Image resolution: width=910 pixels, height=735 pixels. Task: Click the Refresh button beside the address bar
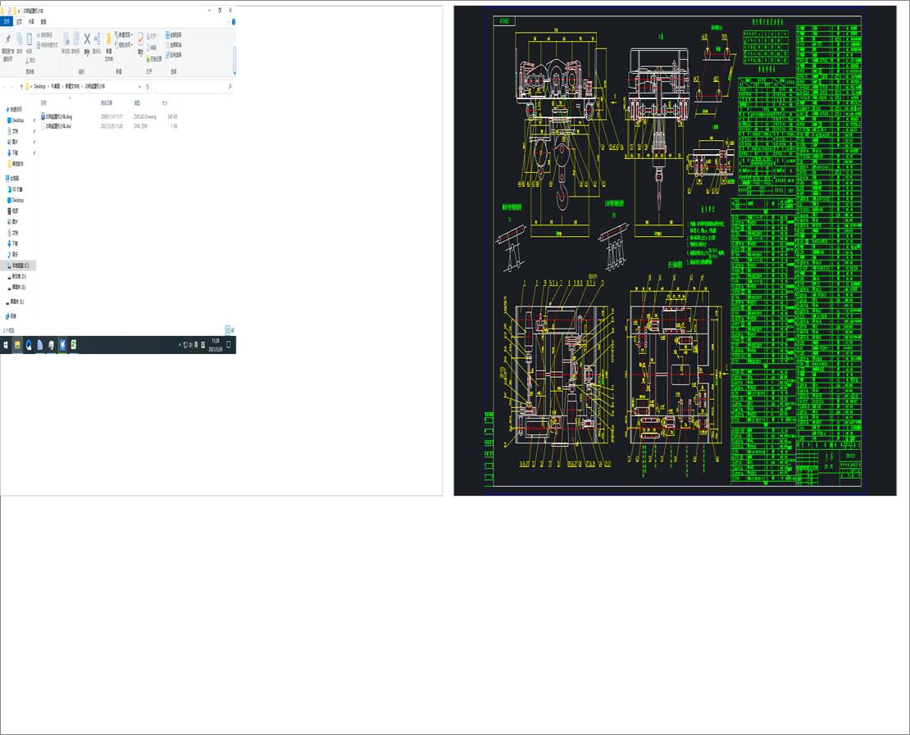coord(148,86)
